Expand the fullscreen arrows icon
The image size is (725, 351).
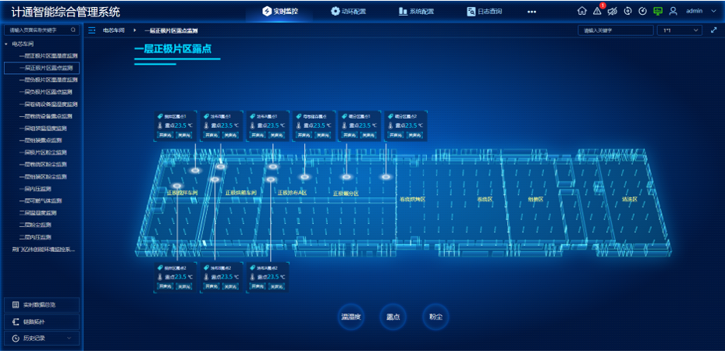point(713,30)
